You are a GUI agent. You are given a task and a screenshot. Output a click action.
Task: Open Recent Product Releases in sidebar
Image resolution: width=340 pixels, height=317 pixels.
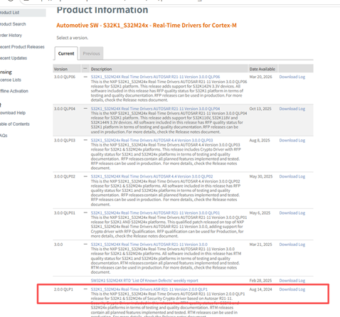(22, 47)
